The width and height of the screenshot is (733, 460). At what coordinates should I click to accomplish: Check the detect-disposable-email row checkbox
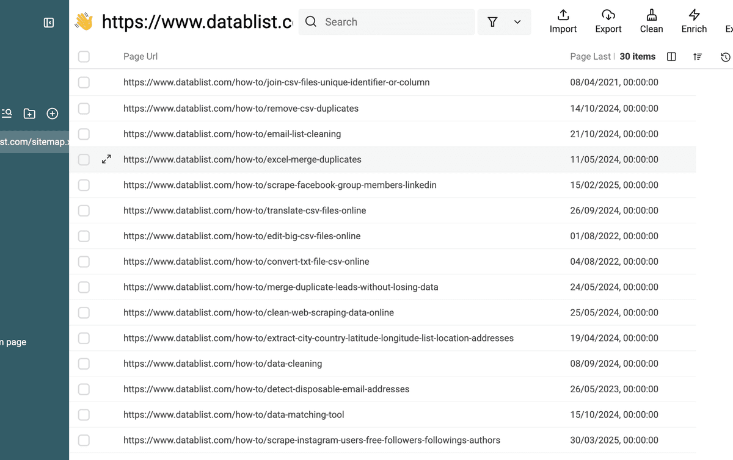tap(84, 389)
